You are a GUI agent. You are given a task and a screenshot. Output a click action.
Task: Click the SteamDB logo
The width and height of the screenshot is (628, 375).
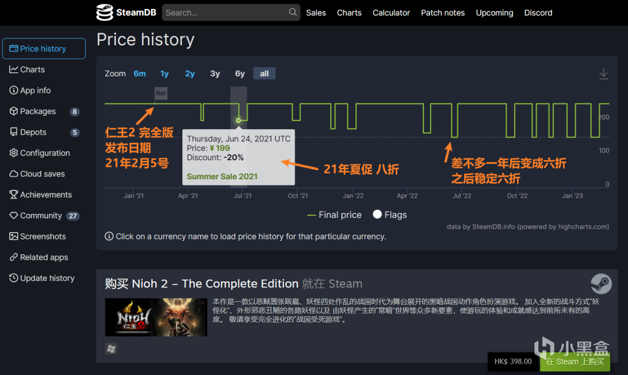coord(126,12)
